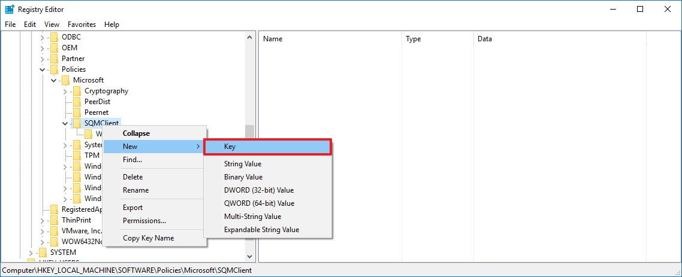Click the Peernet folder icon

pos(77,112)
